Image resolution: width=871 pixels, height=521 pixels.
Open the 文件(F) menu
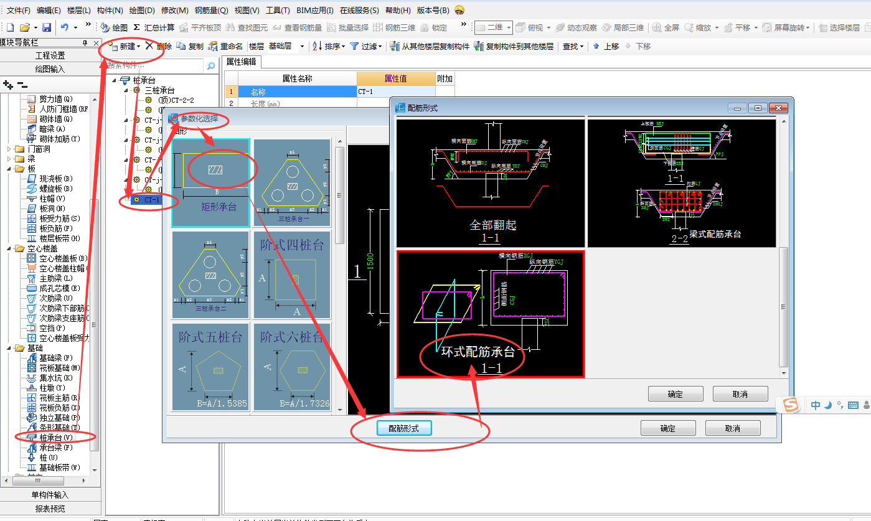tap(19, 10)
